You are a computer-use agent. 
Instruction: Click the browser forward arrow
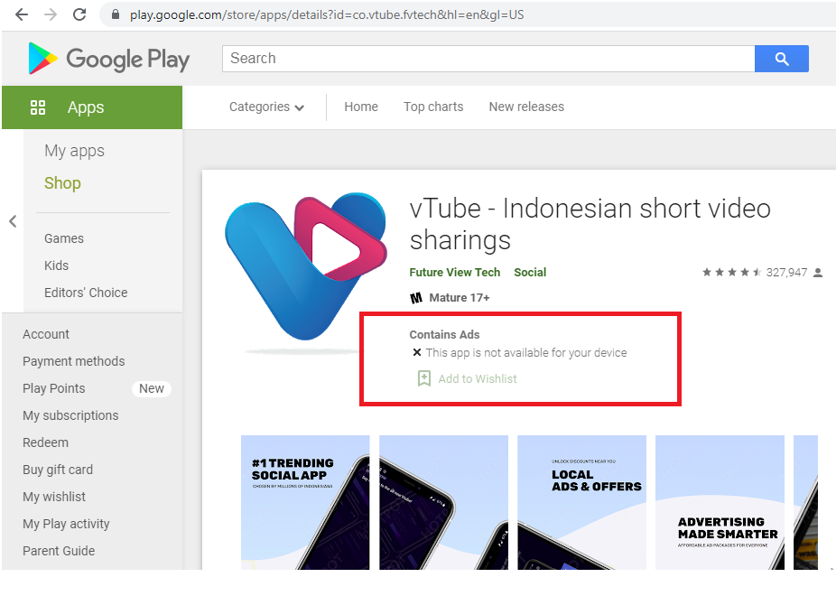click(51, 14)
